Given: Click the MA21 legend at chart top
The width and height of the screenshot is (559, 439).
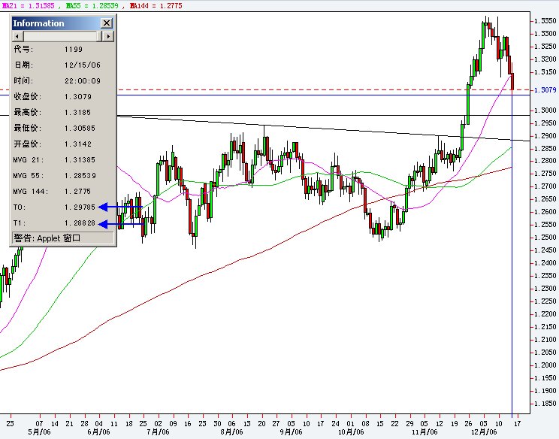Looking at the screenshot, I should click(28, 6).
